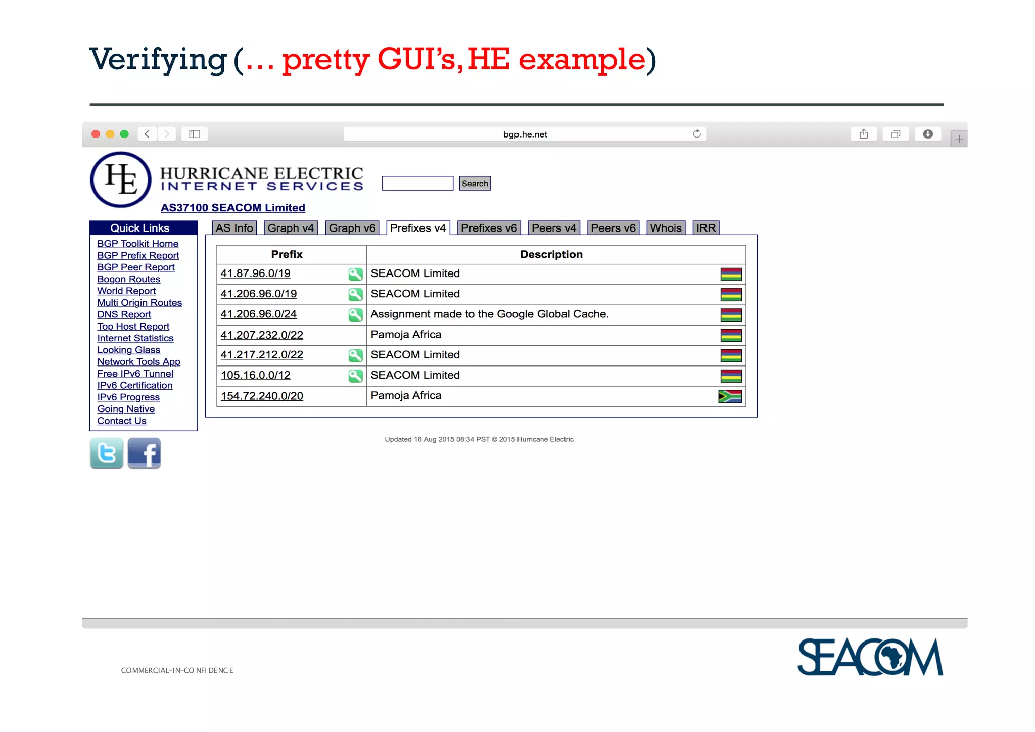Viewport: 1035px width, 732px height.
Task: Reload the page with the refresh icon
Action: coord(696,133)
